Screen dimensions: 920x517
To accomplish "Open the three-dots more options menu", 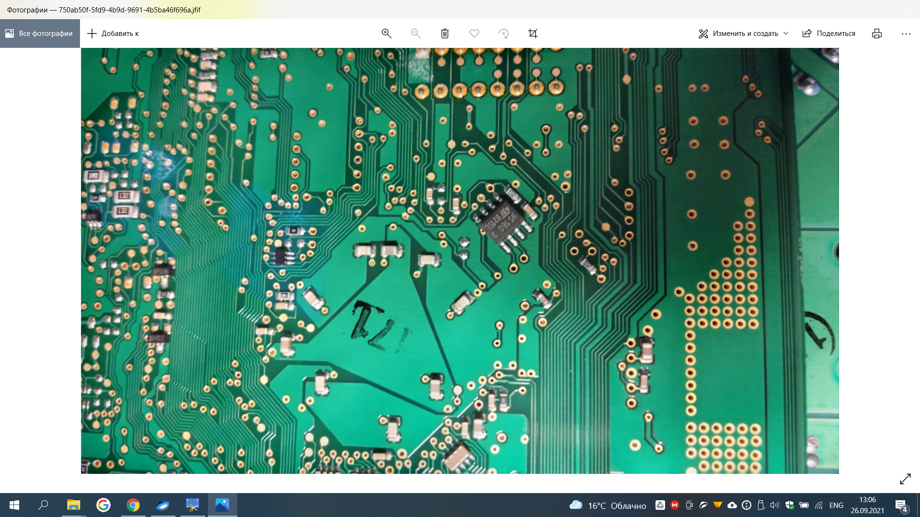I will (x=906, y=34).
